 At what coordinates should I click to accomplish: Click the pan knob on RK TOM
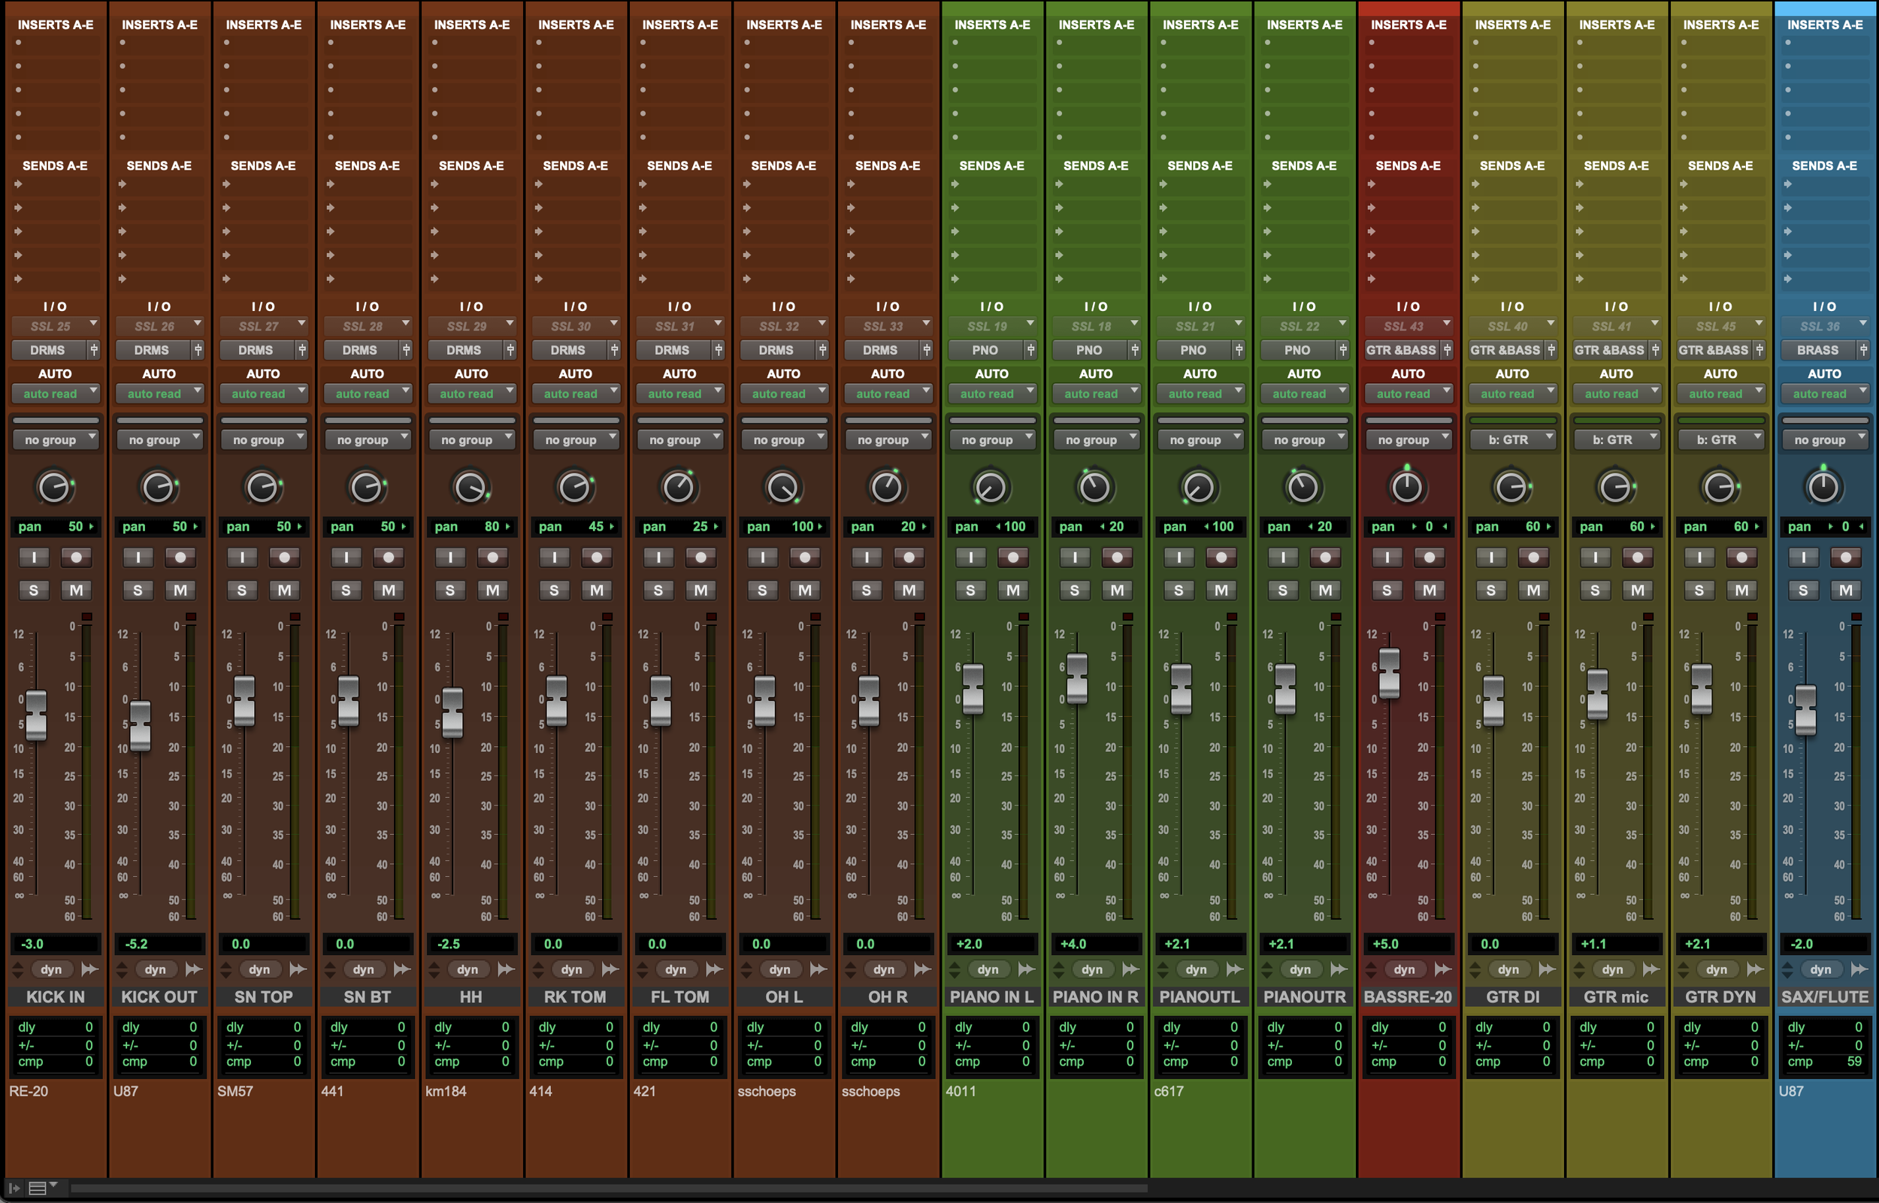tap(576, 487)
